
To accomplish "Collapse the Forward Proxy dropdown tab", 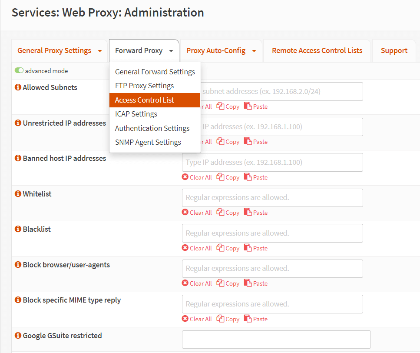I will [171, 51].
